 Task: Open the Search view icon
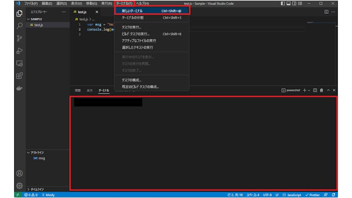point(20,26)
